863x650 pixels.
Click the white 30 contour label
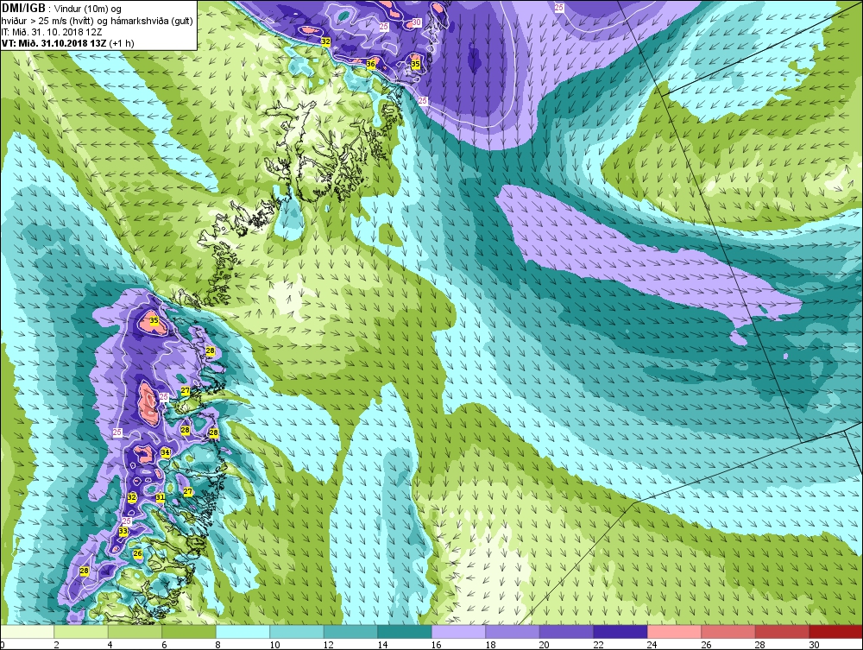[416, 22]
